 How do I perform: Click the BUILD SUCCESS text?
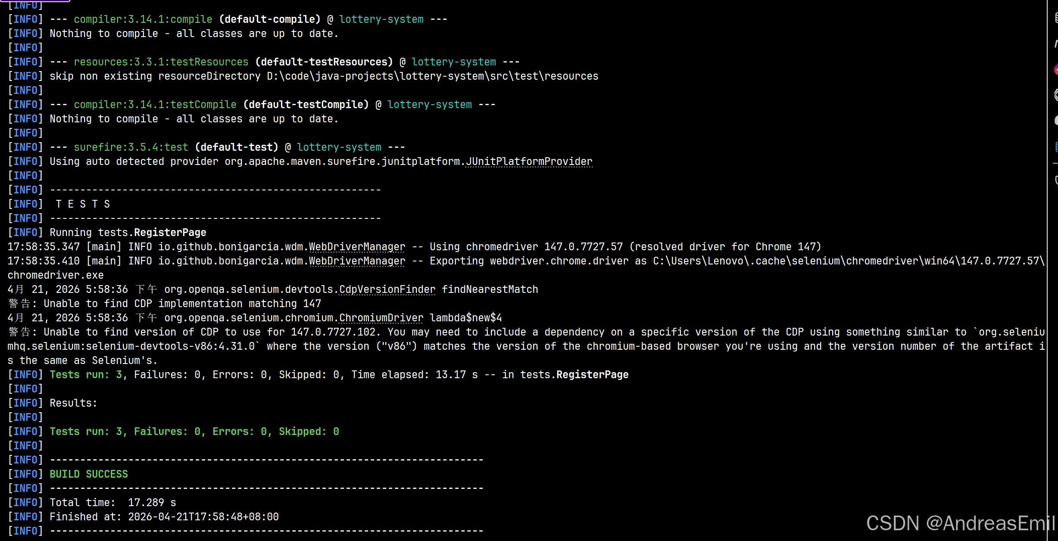(x=88, y=474)
